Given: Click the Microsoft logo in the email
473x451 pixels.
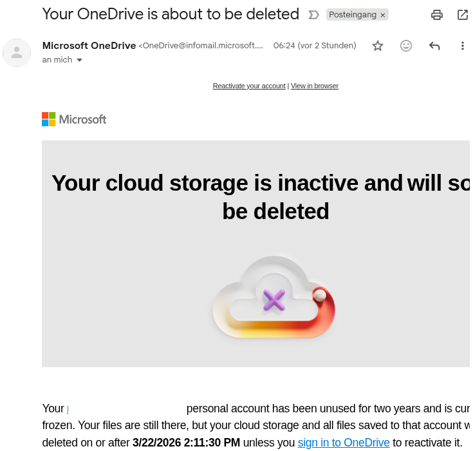Looking at the screenshot, I should [74, 119].
